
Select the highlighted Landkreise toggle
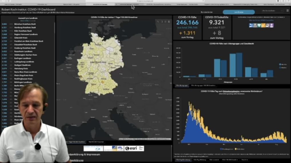pos(239,12)
